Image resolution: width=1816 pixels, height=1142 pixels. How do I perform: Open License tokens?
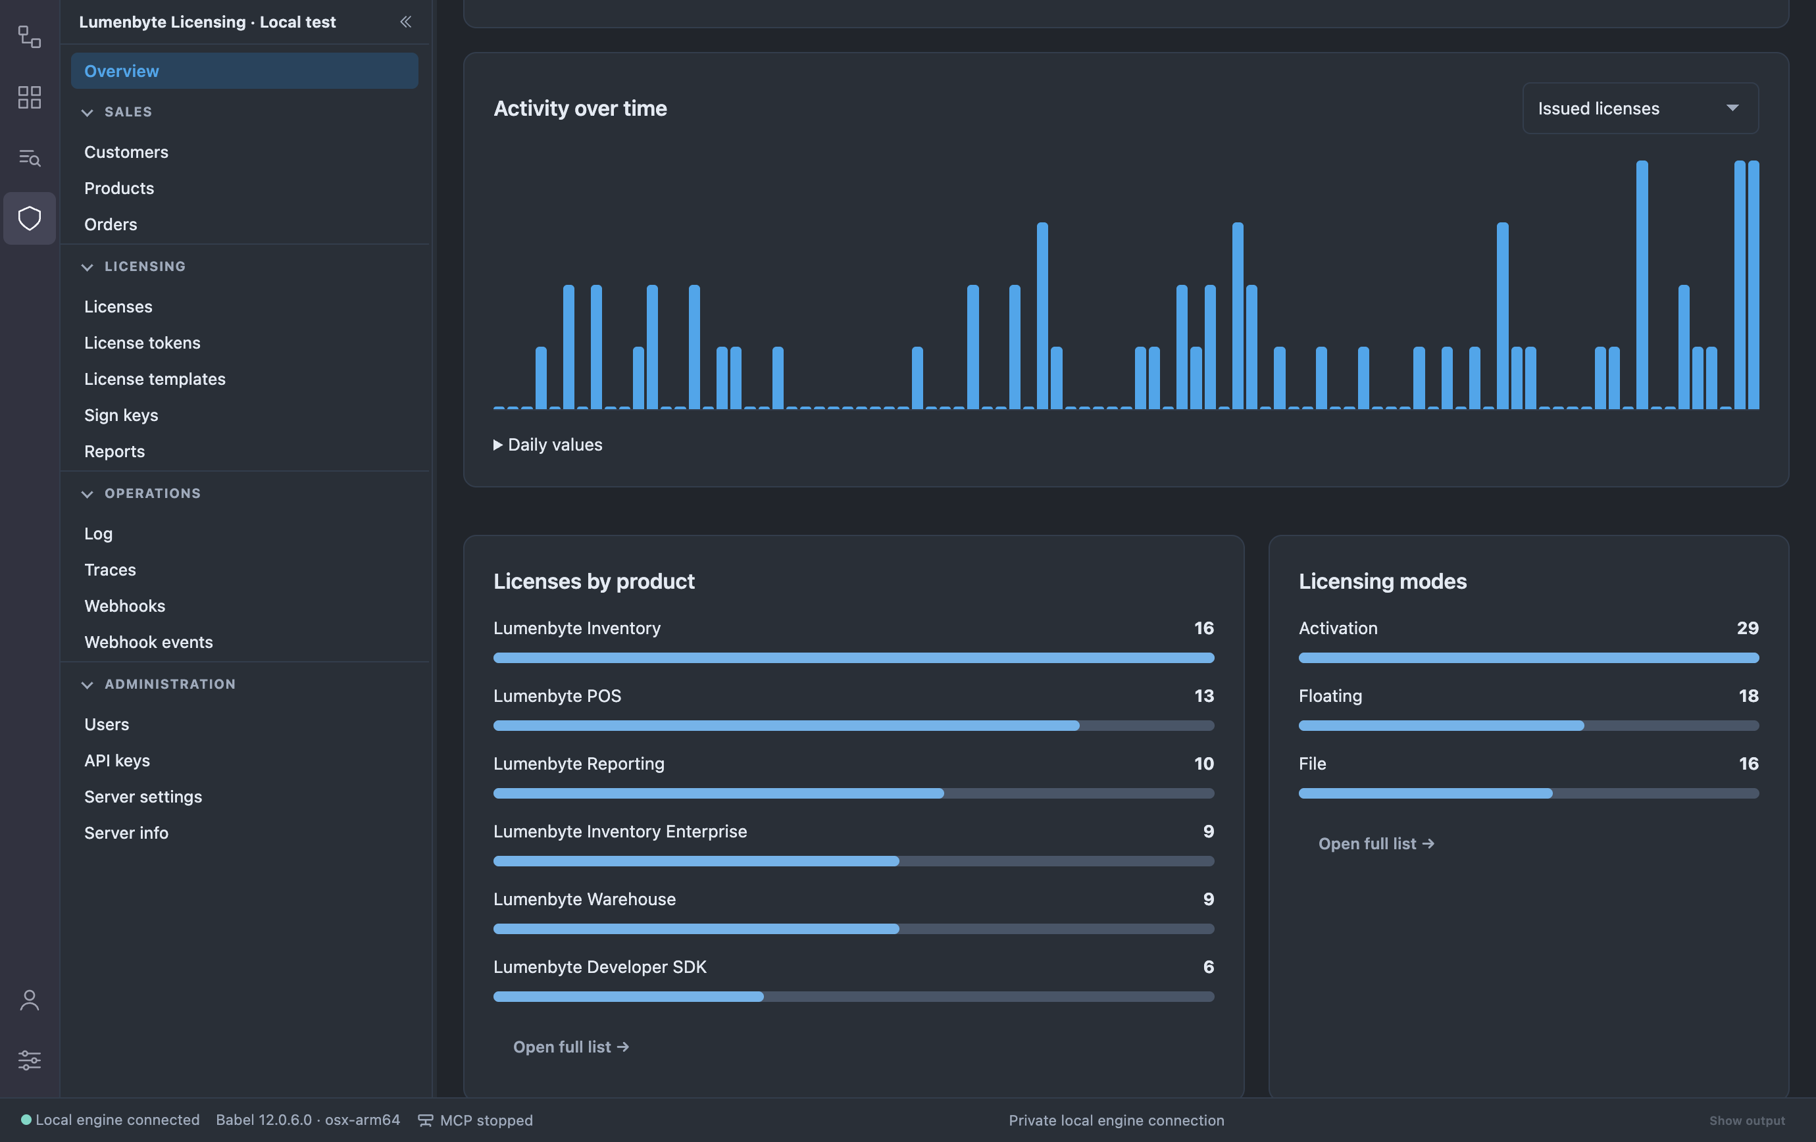click(x=143, y=343)
